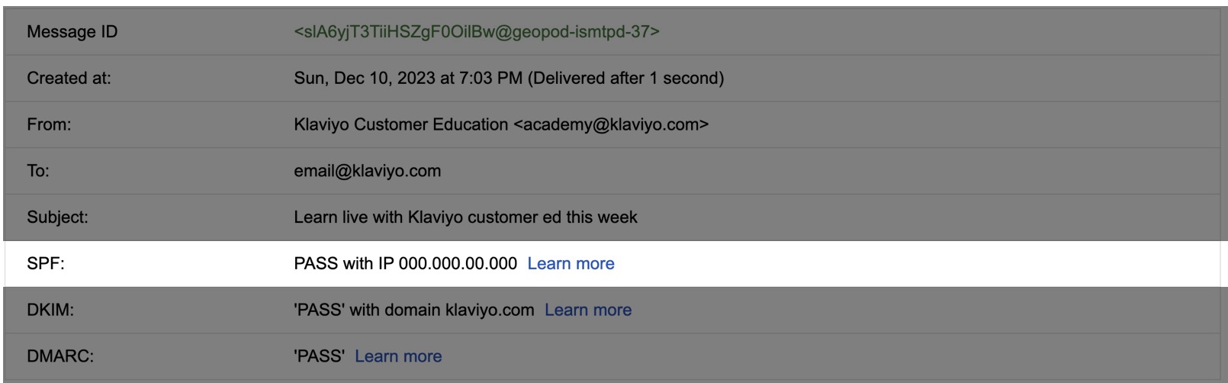Click the To label
The width and height of the screenshot is (1228, 383).
pyautogui.click(x=38, y=171)
